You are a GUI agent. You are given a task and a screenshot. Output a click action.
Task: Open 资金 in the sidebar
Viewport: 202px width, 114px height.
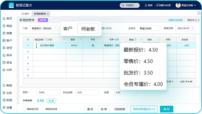pos(8,62)
